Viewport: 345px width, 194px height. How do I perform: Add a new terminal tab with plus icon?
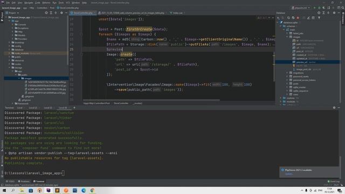point(74,108)
